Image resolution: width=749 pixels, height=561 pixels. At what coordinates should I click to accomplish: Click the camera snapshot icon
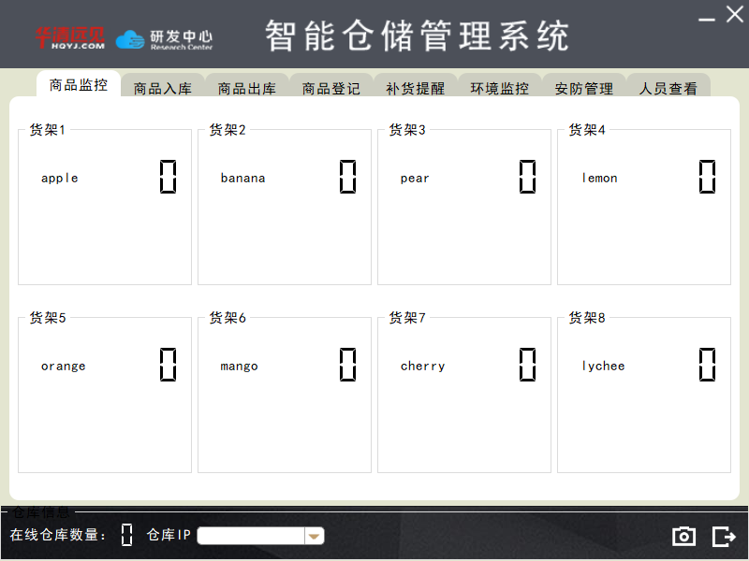coord(684,536)
